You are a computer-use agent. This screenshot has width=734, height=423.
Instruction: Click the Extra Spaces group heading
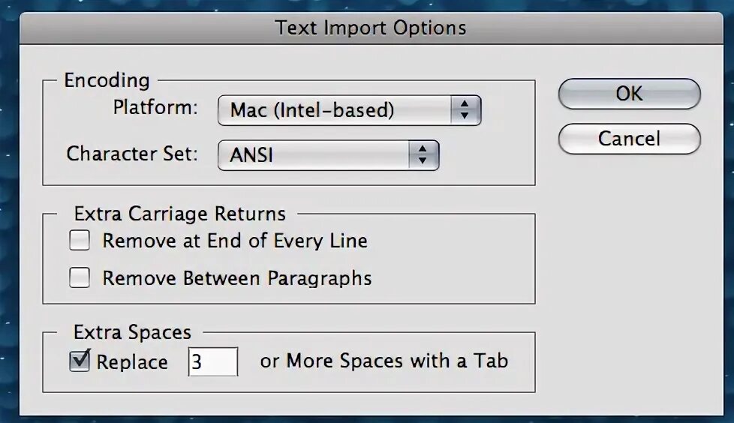(x=132, y=332)
